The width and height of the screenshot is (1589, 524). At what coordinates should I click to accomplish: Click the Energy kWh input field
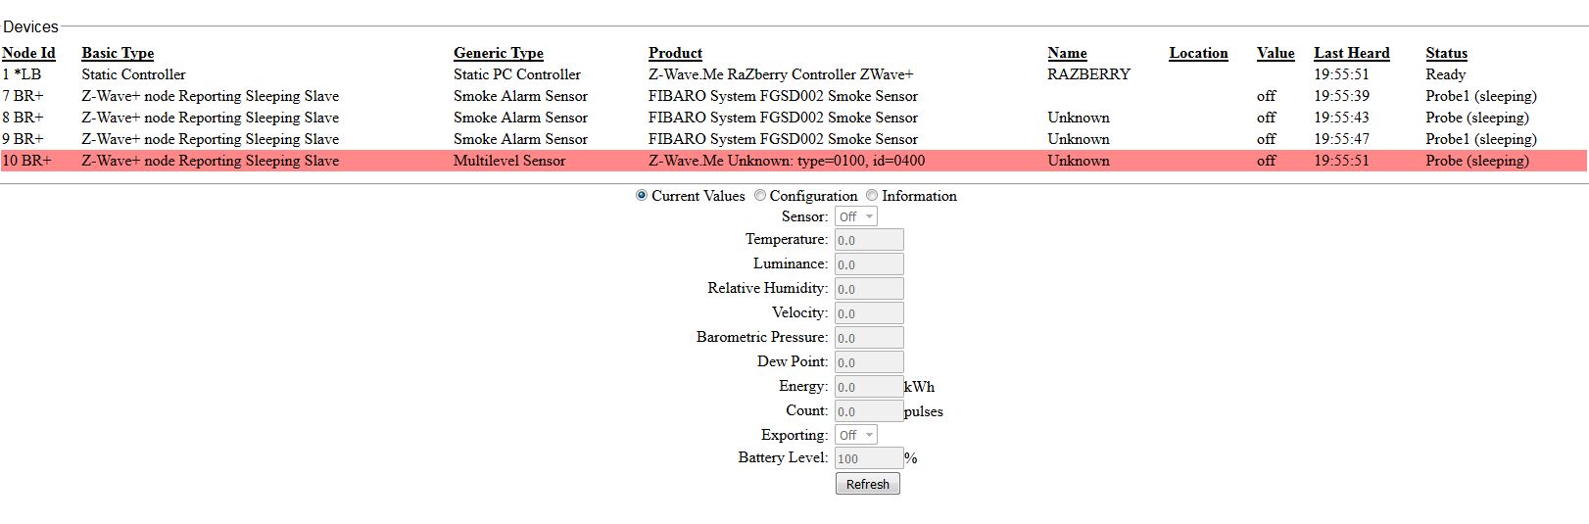(x=869, y=387)
